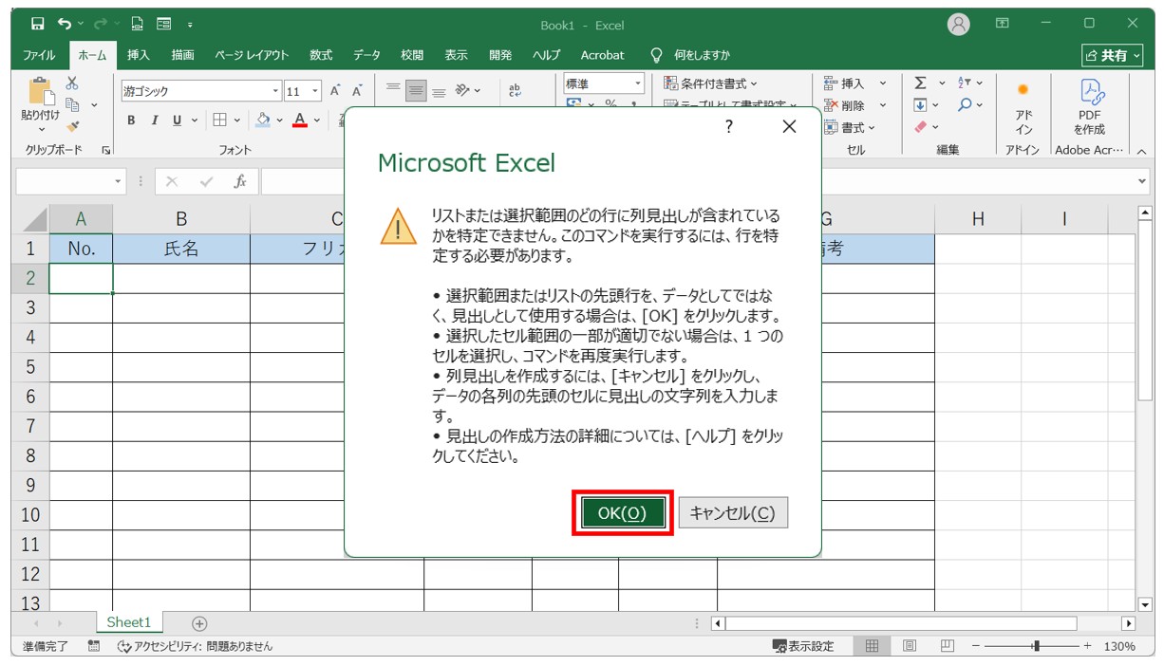The image size is (1164, 666).
Task: Click the 共有 share button
Action: click(x=1112, y=56)
